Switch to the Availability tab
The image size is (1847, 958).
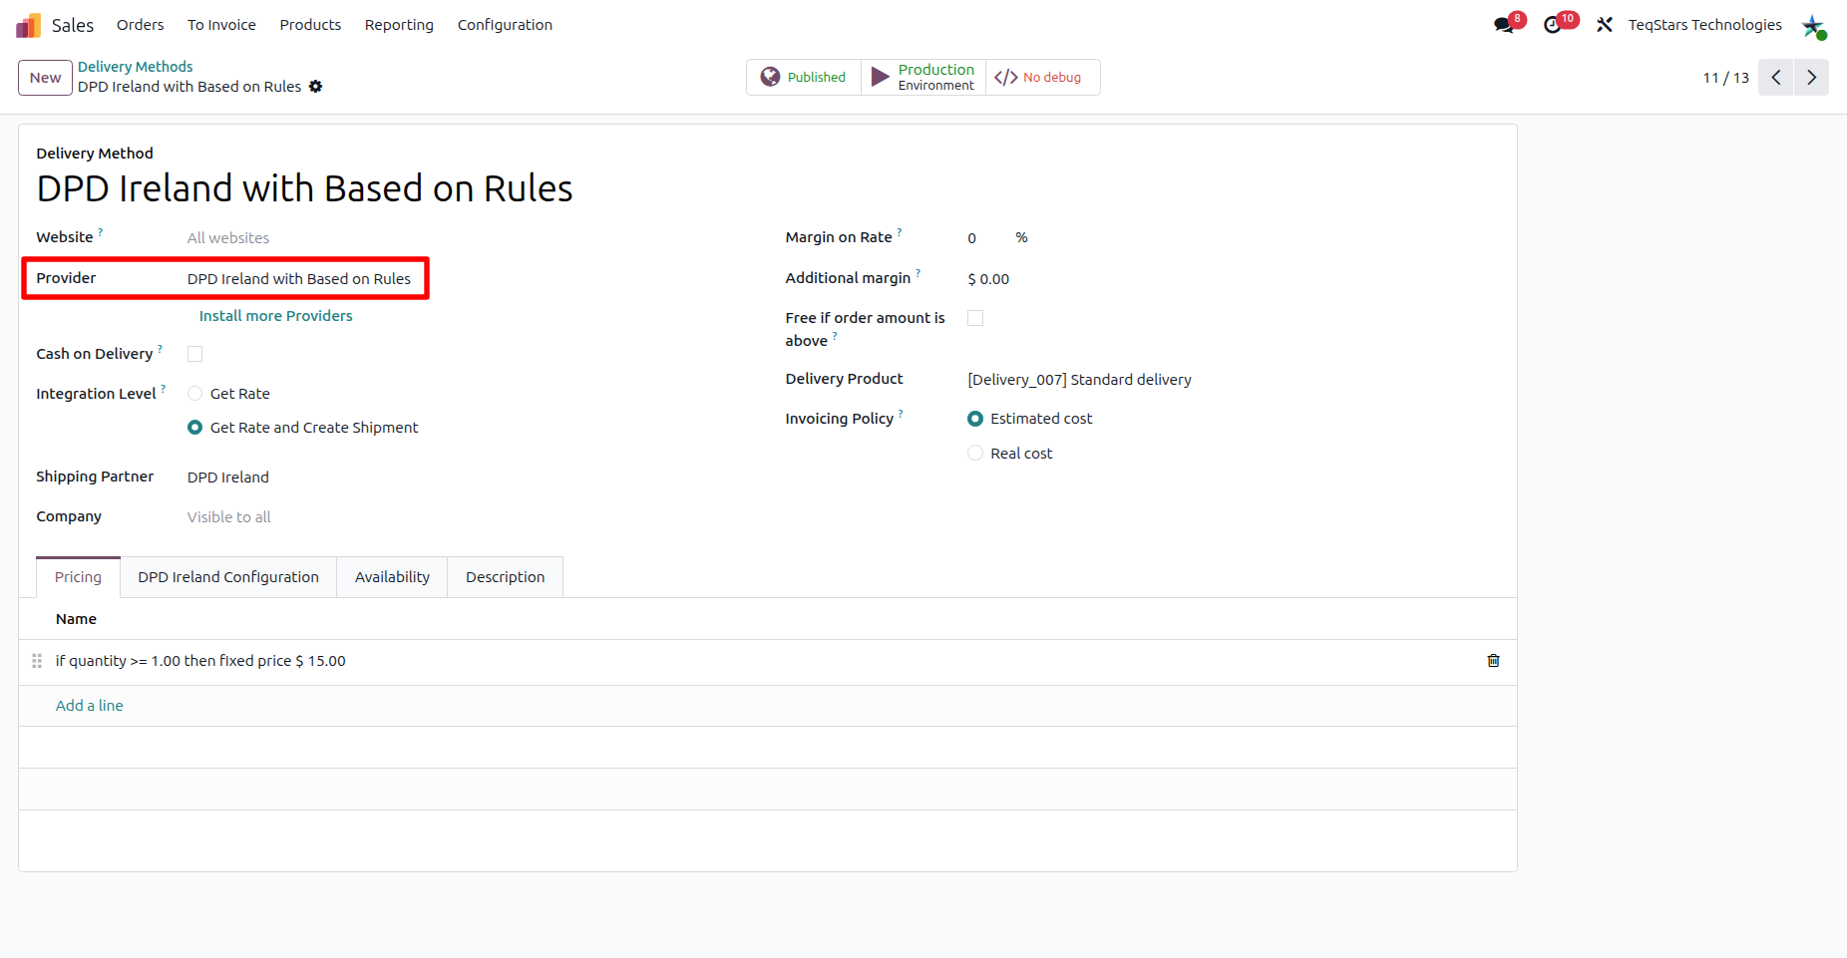pyautogui.click(x=392, y=577)
